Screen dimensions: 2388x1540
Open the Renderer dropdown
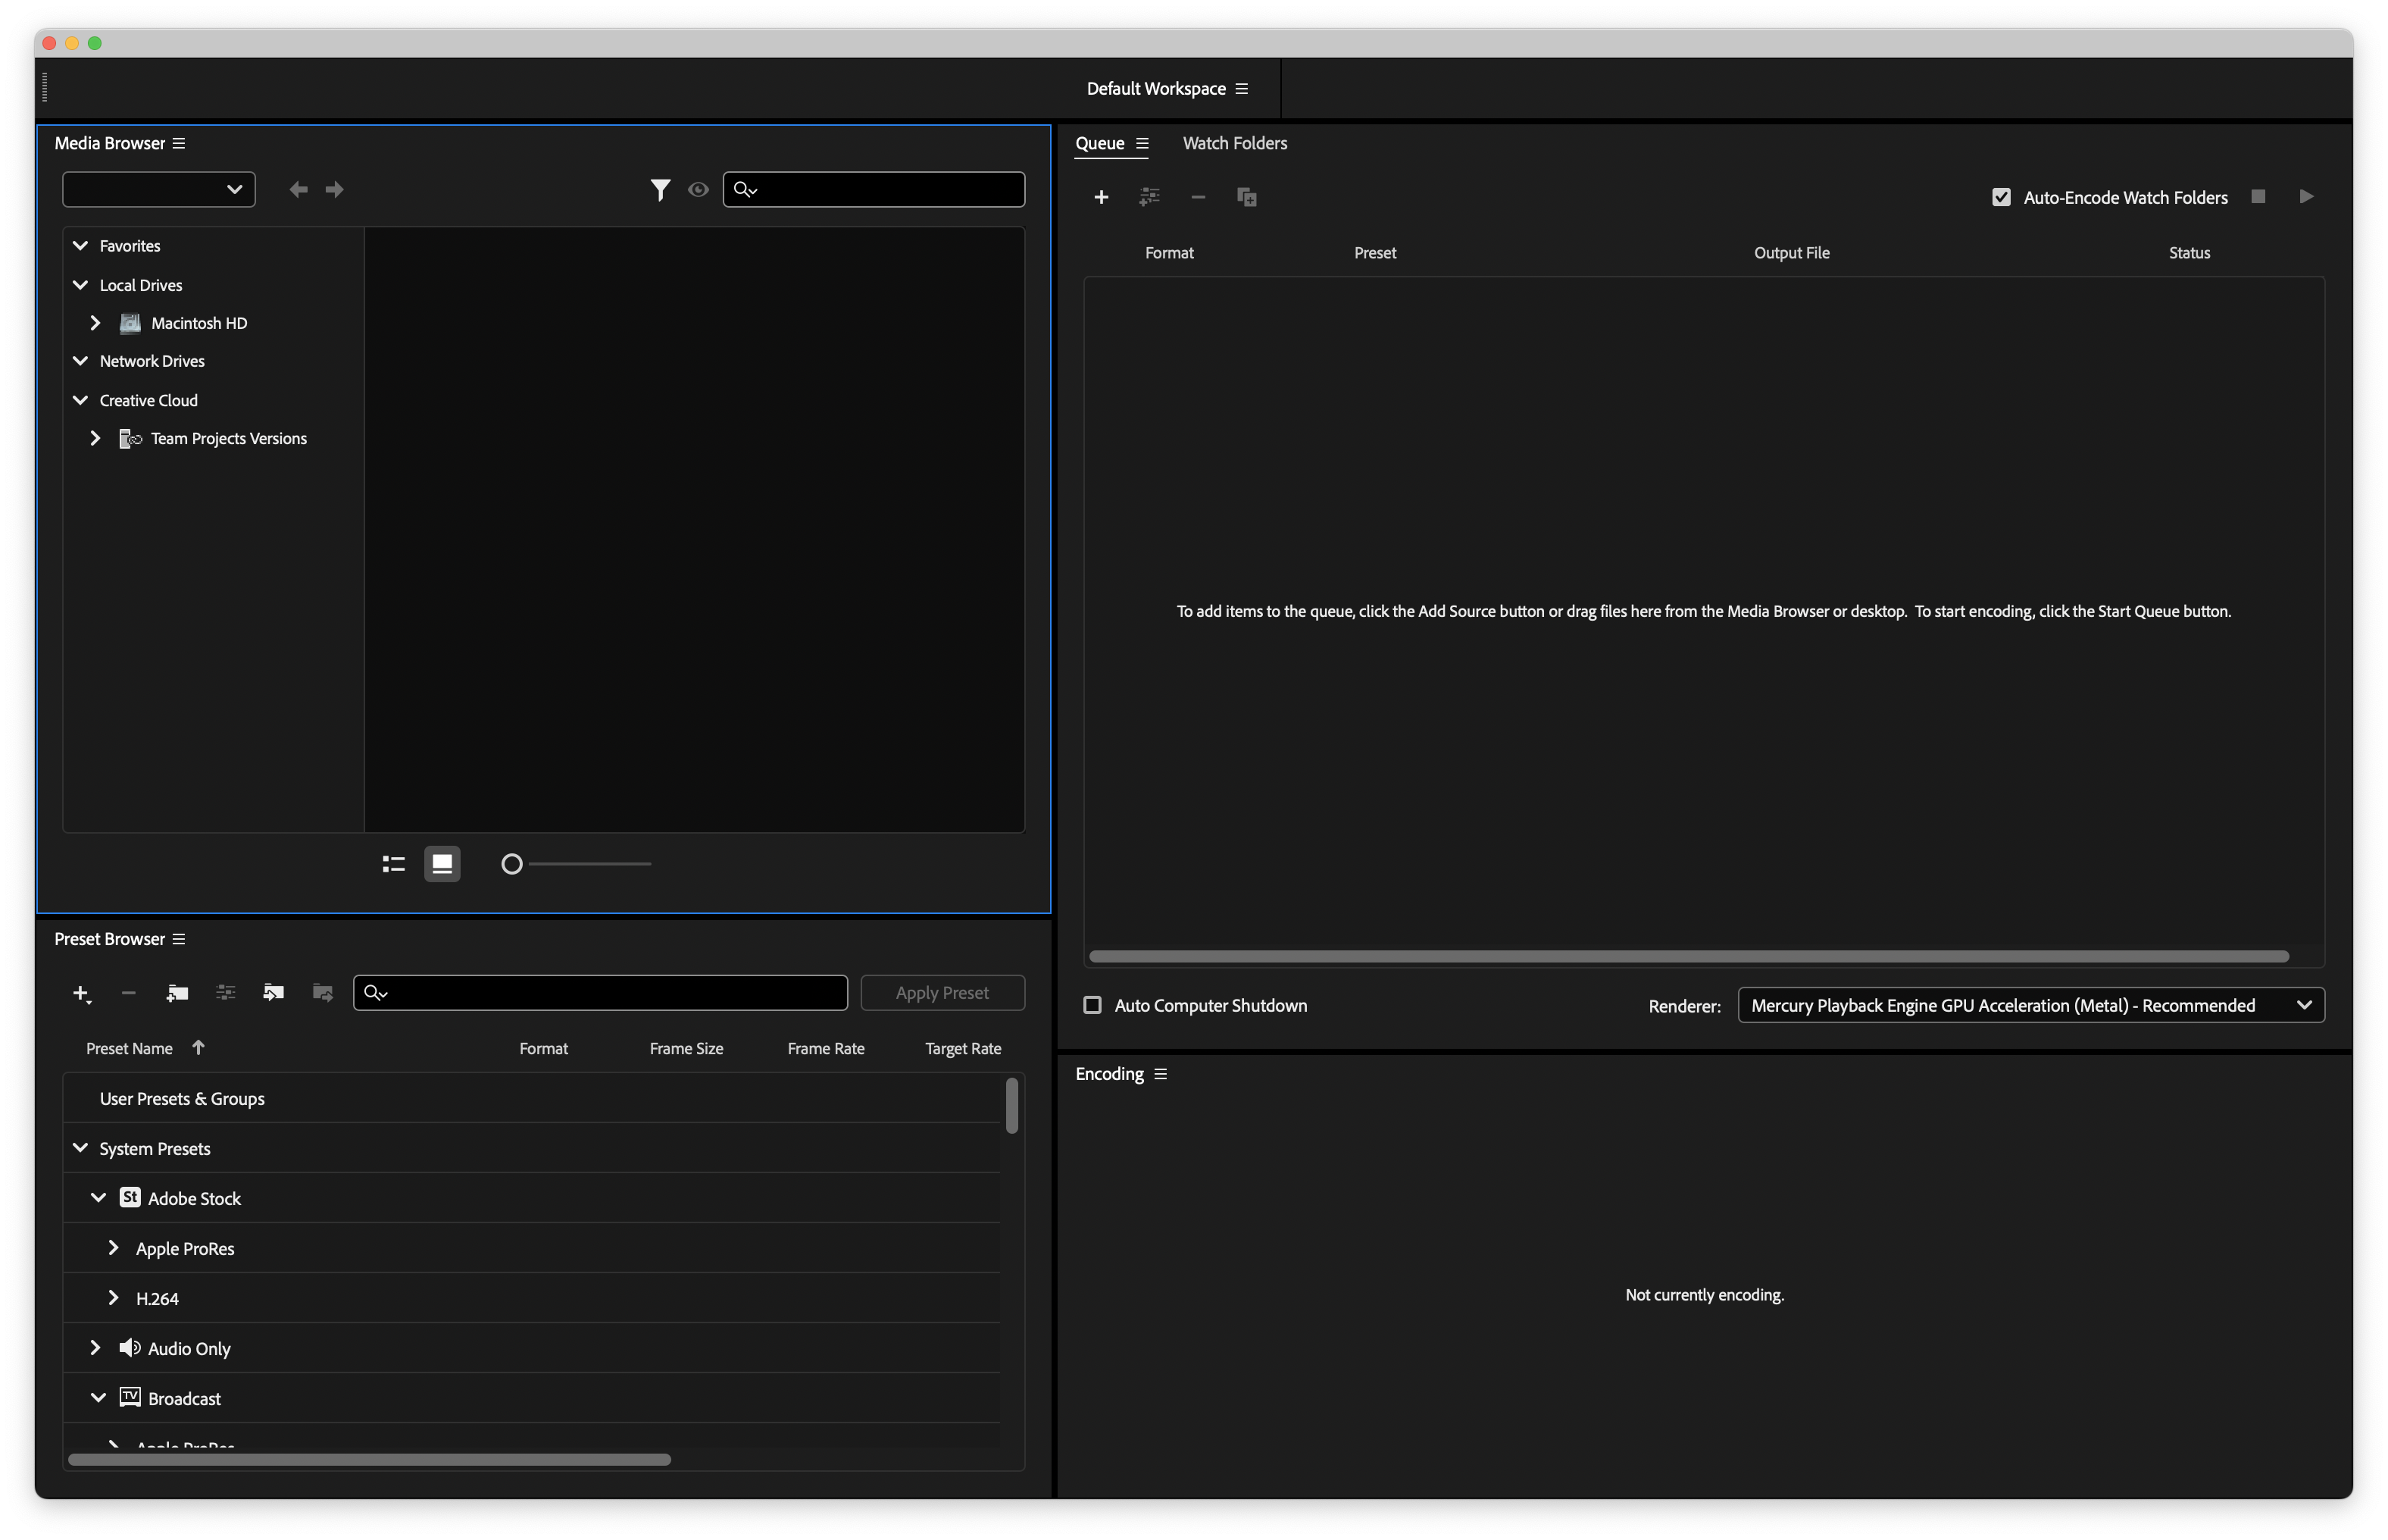click(2031, 1005)
